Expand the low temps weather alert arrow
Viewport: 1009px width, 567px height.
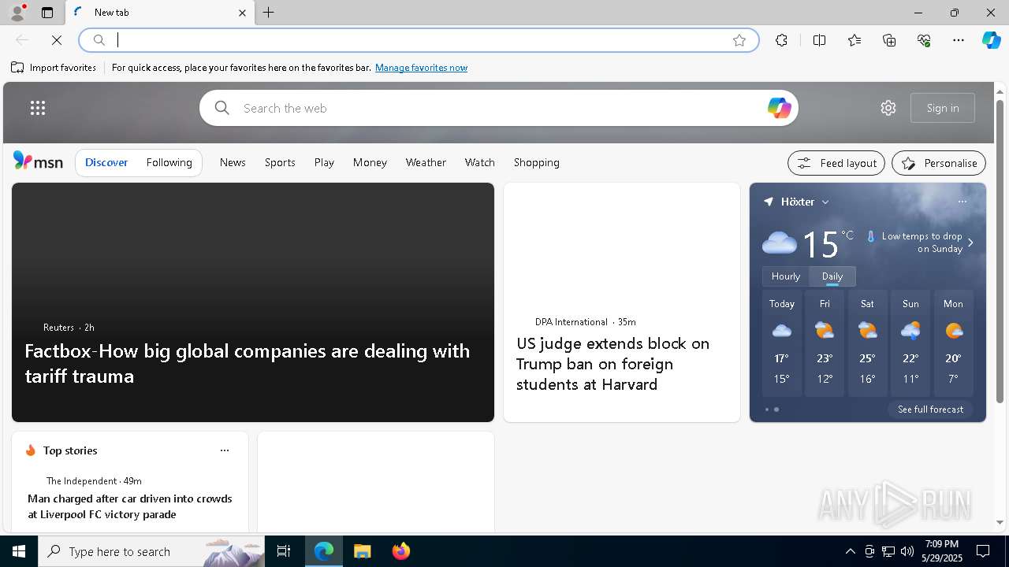[970, 243]
